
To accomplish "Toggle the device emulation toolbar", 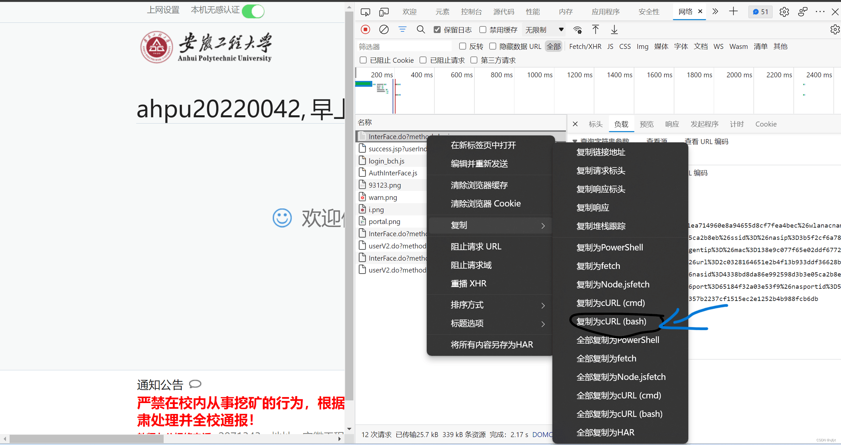I will pos(384,12).
